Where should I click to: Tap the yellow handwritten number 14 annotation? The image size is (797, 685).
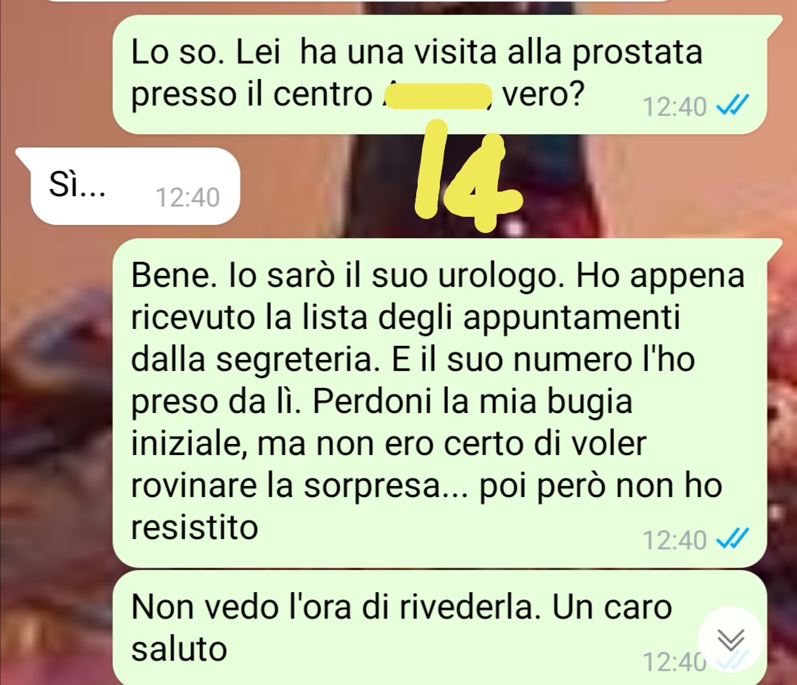click(x=466, y=174)
